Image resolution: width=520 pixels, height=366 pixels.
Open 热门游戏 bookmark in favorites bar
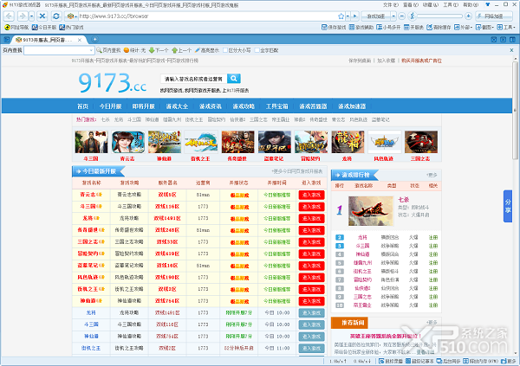click(71, 27)
